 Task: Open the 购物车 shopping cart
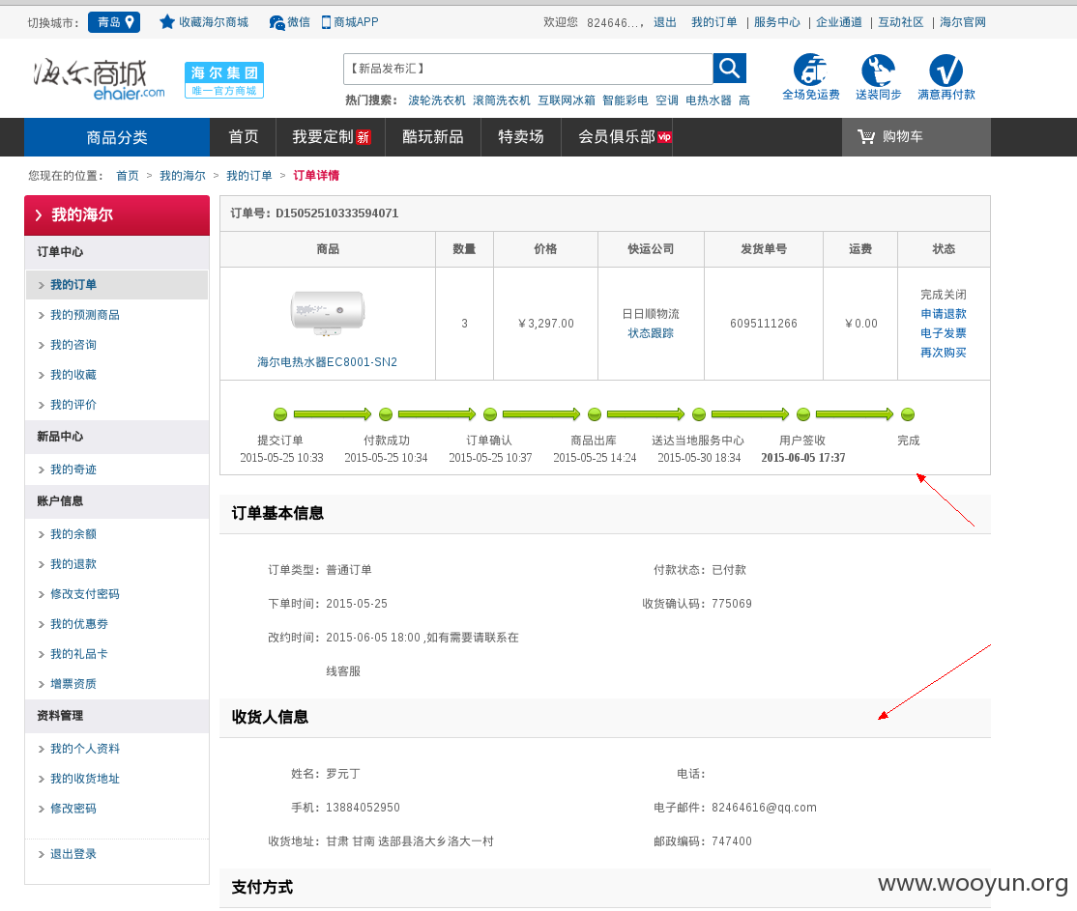917,136
